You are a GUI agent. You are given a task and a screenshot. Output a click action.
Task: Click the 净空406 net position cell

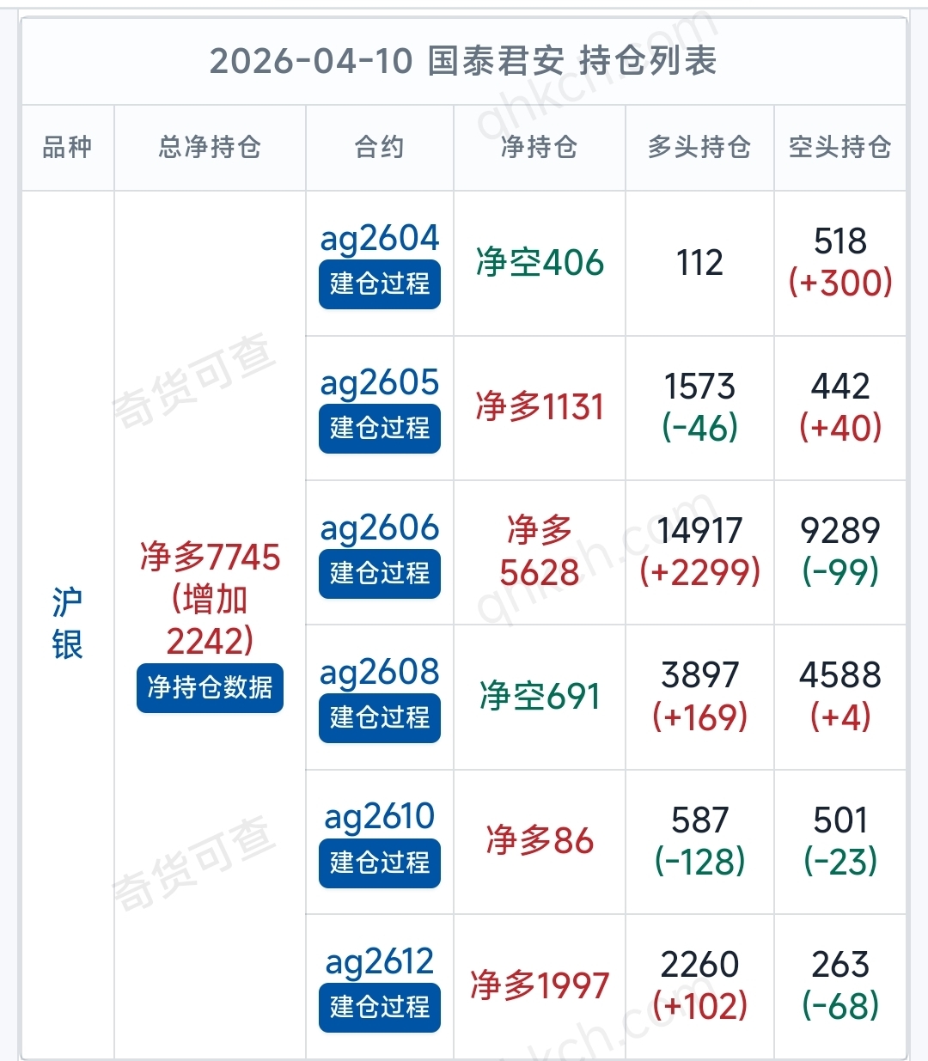[x=540, y=263]
